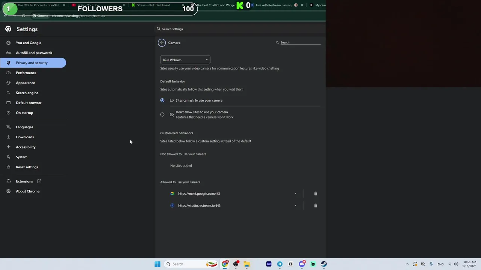Click the 'No sites added' text

point(181,165)
